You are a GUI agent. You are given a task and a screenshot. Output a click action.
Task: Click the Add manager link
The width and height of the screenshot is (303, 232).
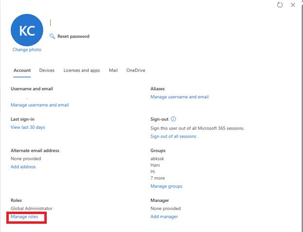(x=164, y=216)
